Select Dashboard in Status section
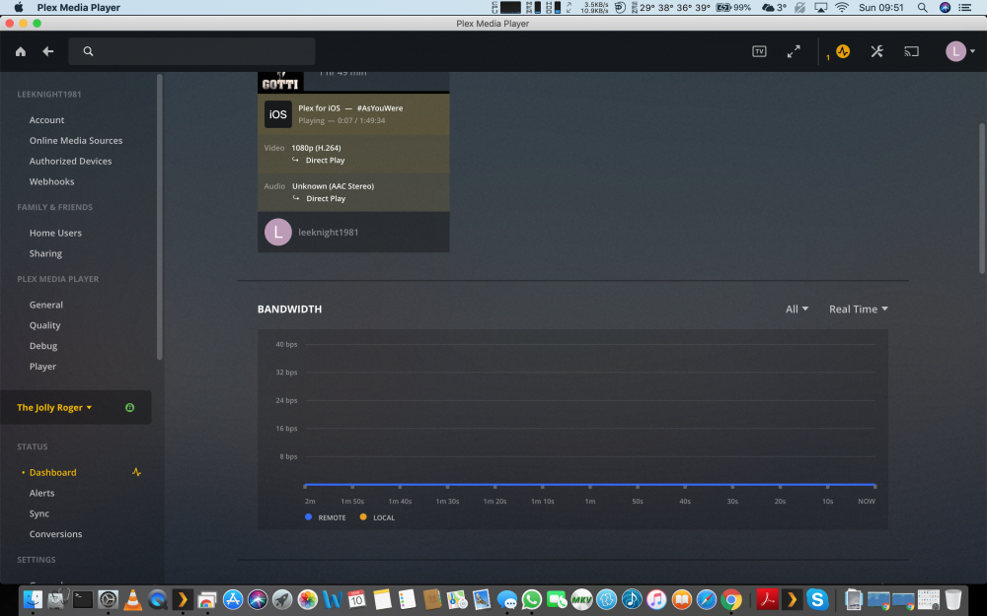The width and height of the screenshot is (987, 616). pos(53,473)
